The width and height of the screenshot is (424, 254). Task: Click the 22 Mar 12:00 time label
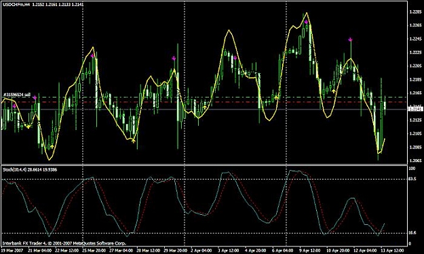pos(66,250)
